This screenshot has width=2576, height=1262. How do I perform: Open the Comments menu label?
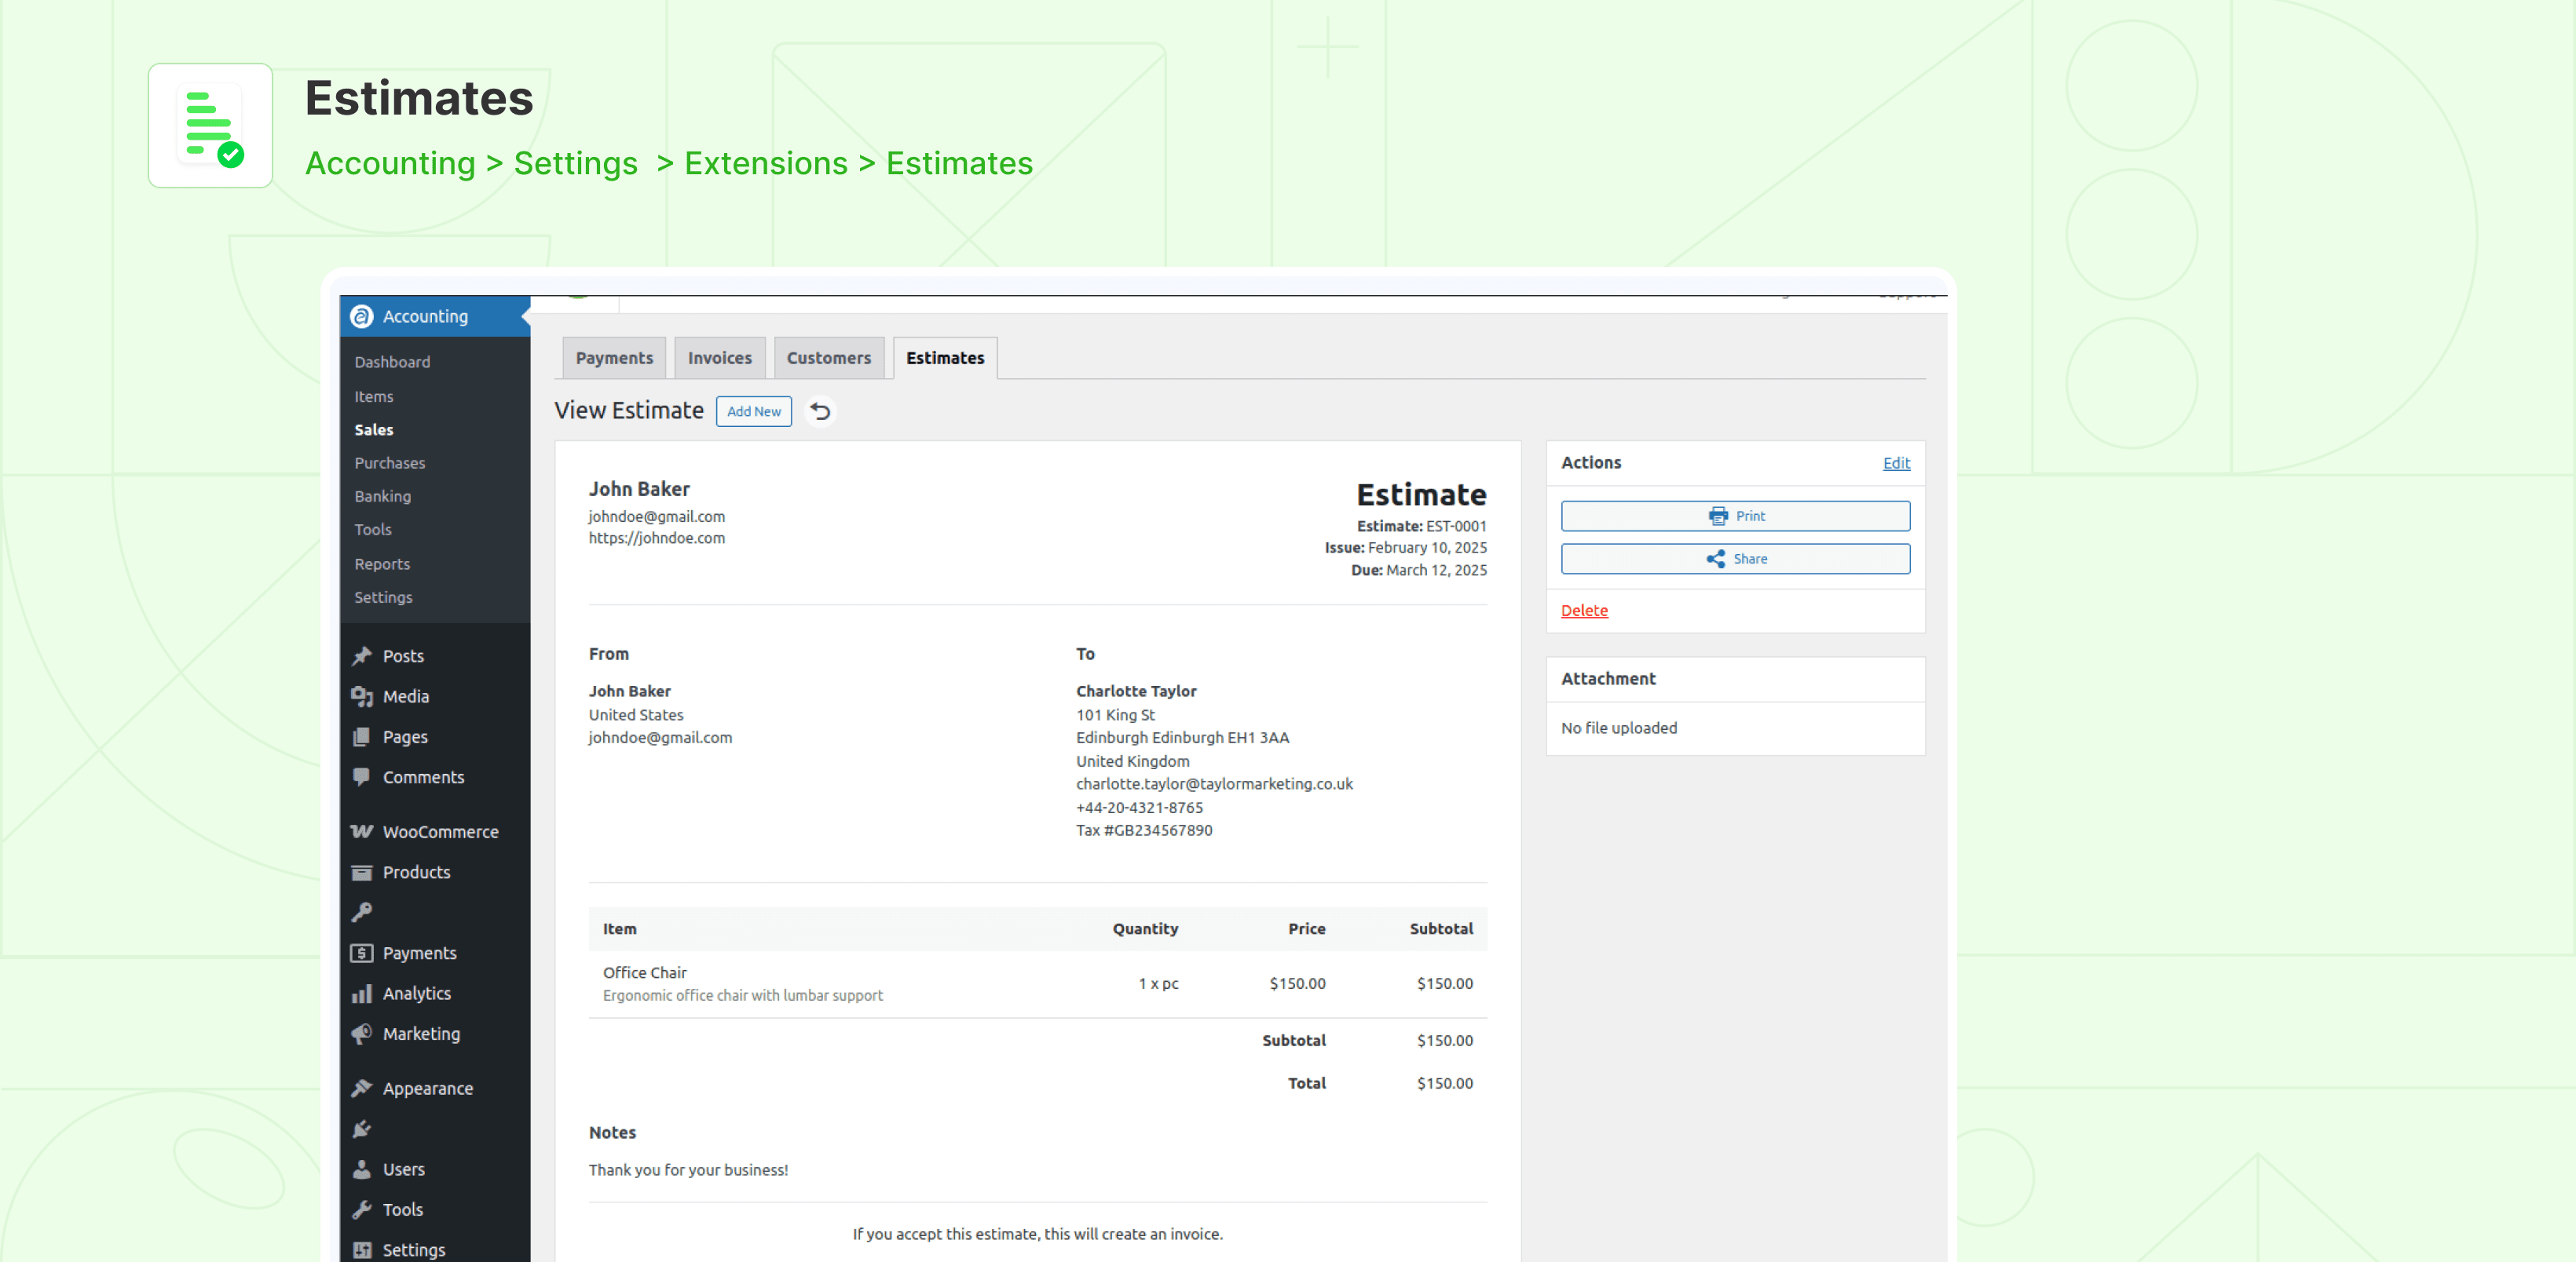click(423, 776)
